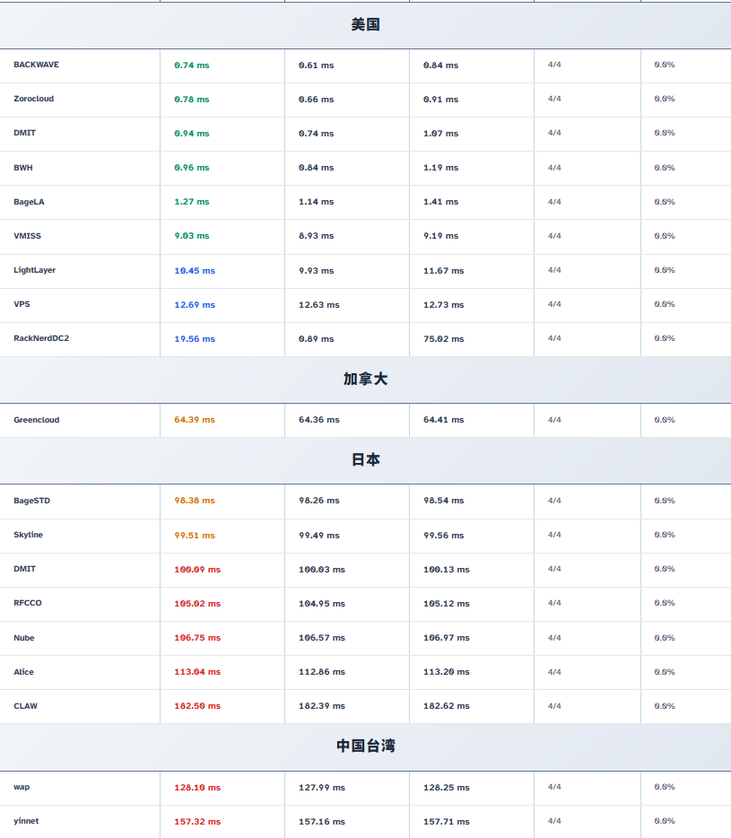Click the BageSTD server name
This screenshot has height=838, width=731.
[31, 501]
